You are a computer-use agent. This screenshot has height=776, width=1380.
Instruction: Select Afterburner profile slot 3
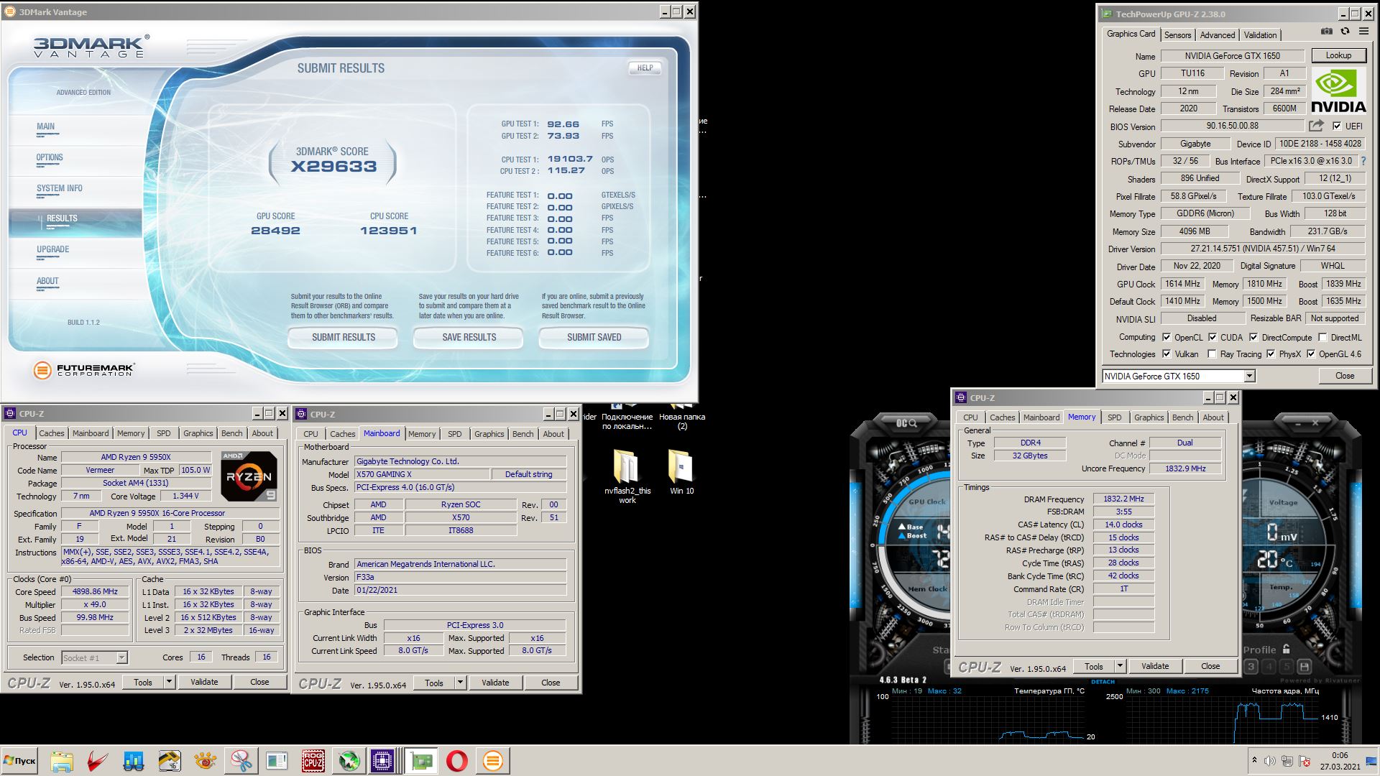click(x=1251, y=667)
